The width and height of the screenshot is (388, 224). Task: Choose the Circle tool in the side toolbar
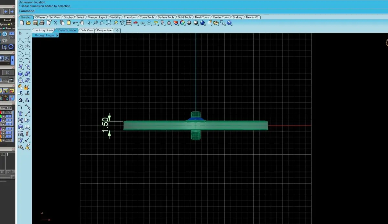pyautogui.click(x=20, y=47)
